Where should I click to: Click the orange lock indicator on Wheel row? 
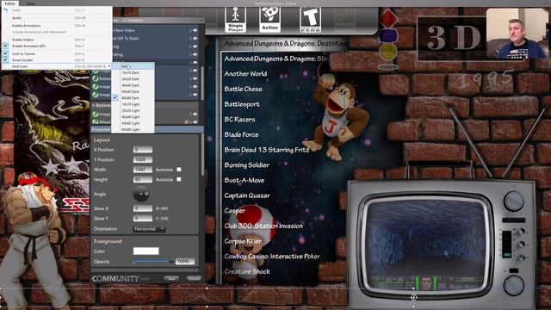(187, 122)
